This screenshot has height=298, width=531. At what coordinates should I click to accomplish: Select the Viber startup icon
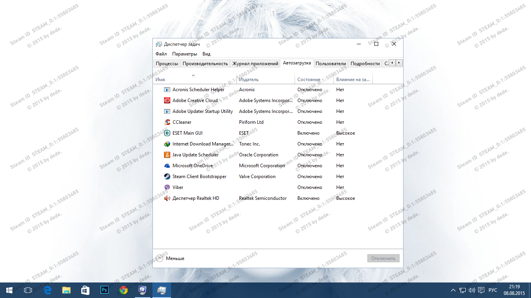167,187
